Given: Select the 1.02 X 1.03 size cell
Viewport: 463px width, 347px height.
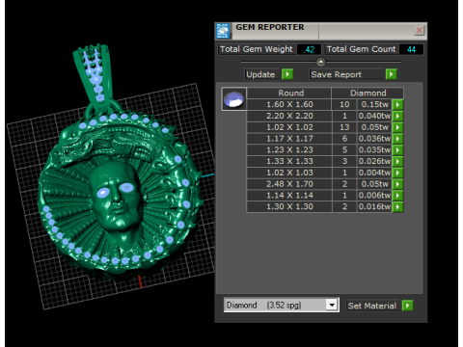Looking at the screenshot, I should pyautogui.click(x=289, y=173).
